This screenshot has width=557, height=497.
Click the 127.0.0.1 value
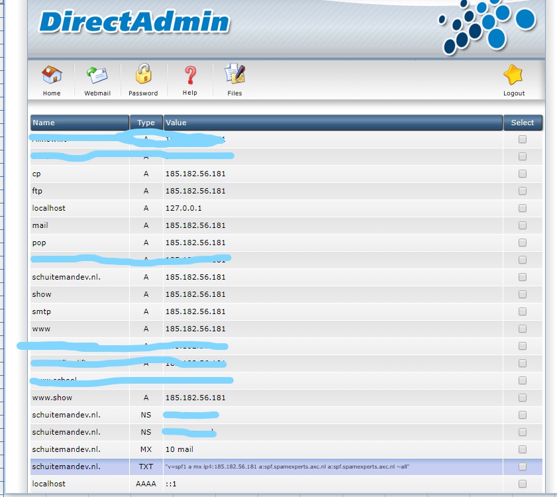(183, 208)
